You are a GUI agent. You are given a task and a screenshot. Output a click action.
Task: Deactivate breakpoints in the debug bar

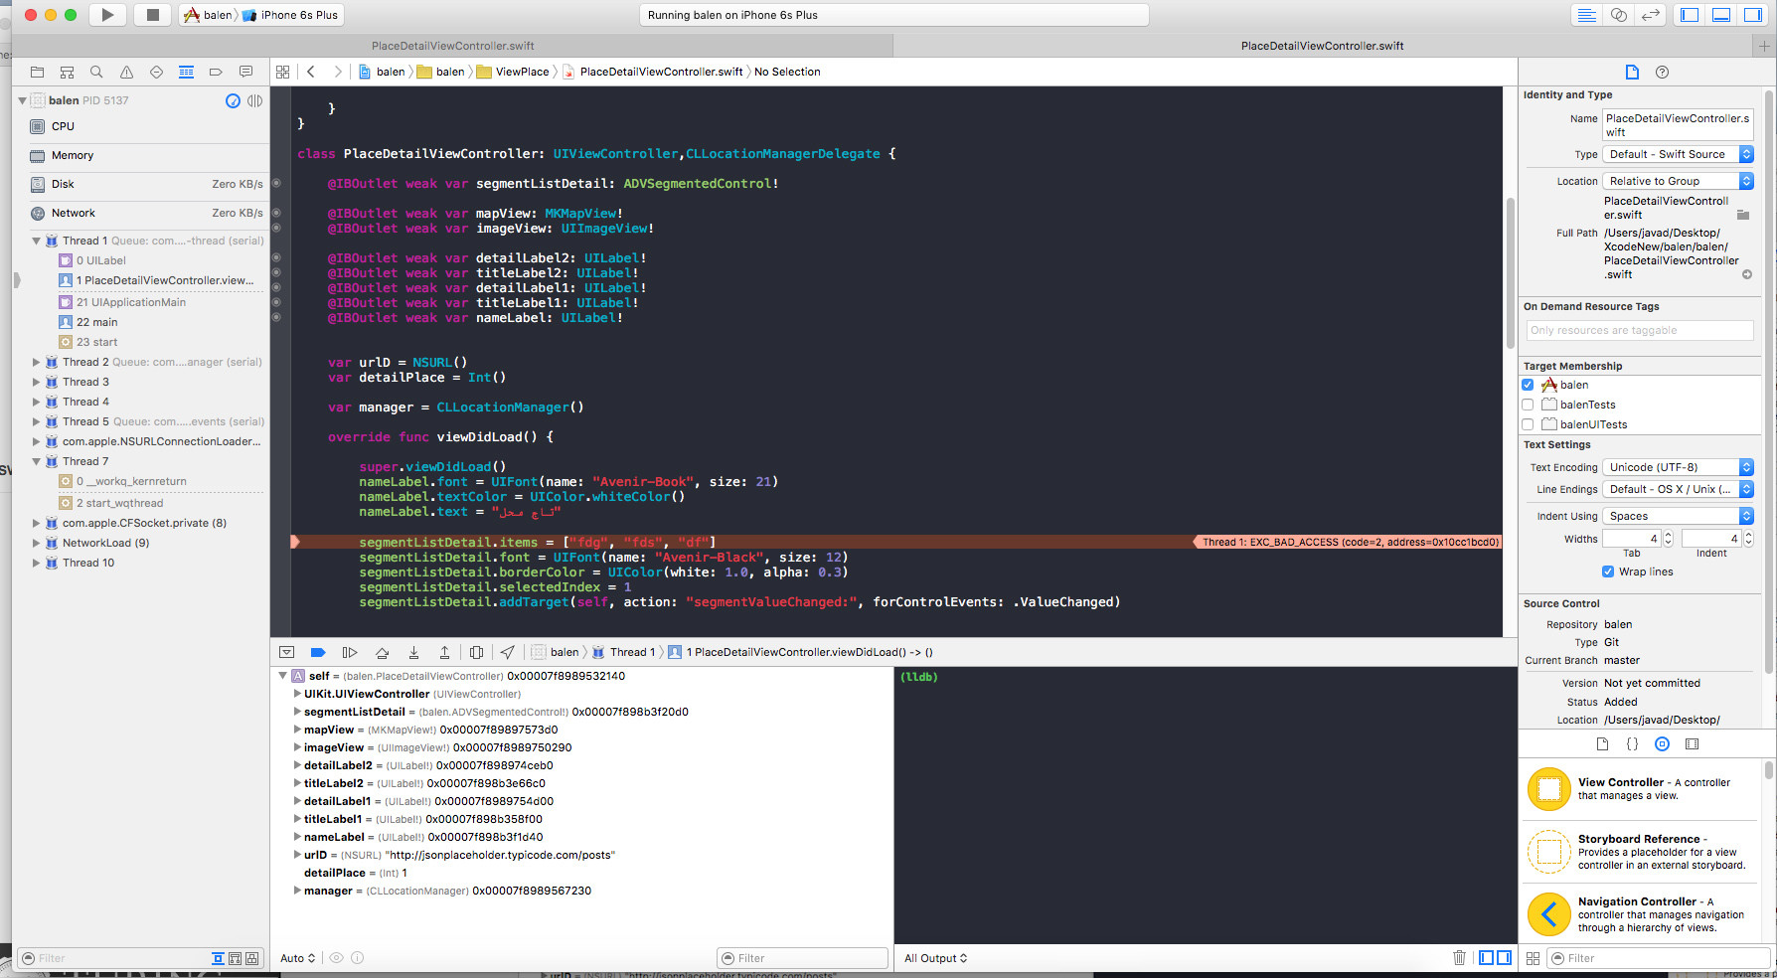tap(318, 652)
